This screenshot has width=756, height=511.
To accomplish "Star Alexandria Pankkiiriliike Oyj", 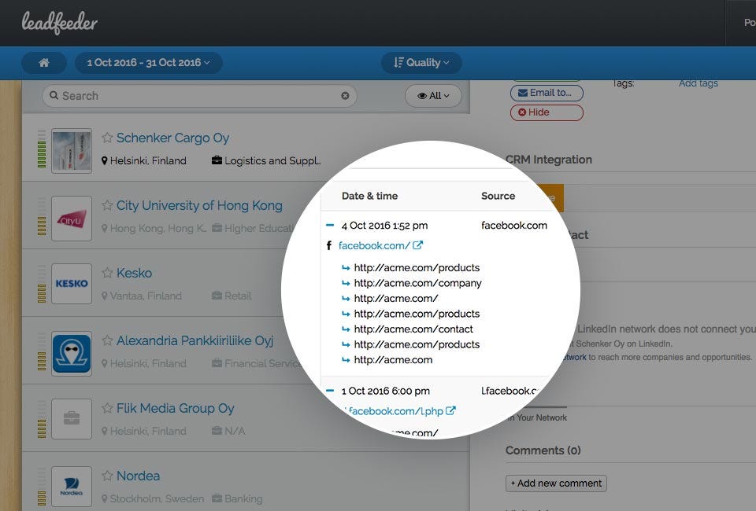I will 107,340.
